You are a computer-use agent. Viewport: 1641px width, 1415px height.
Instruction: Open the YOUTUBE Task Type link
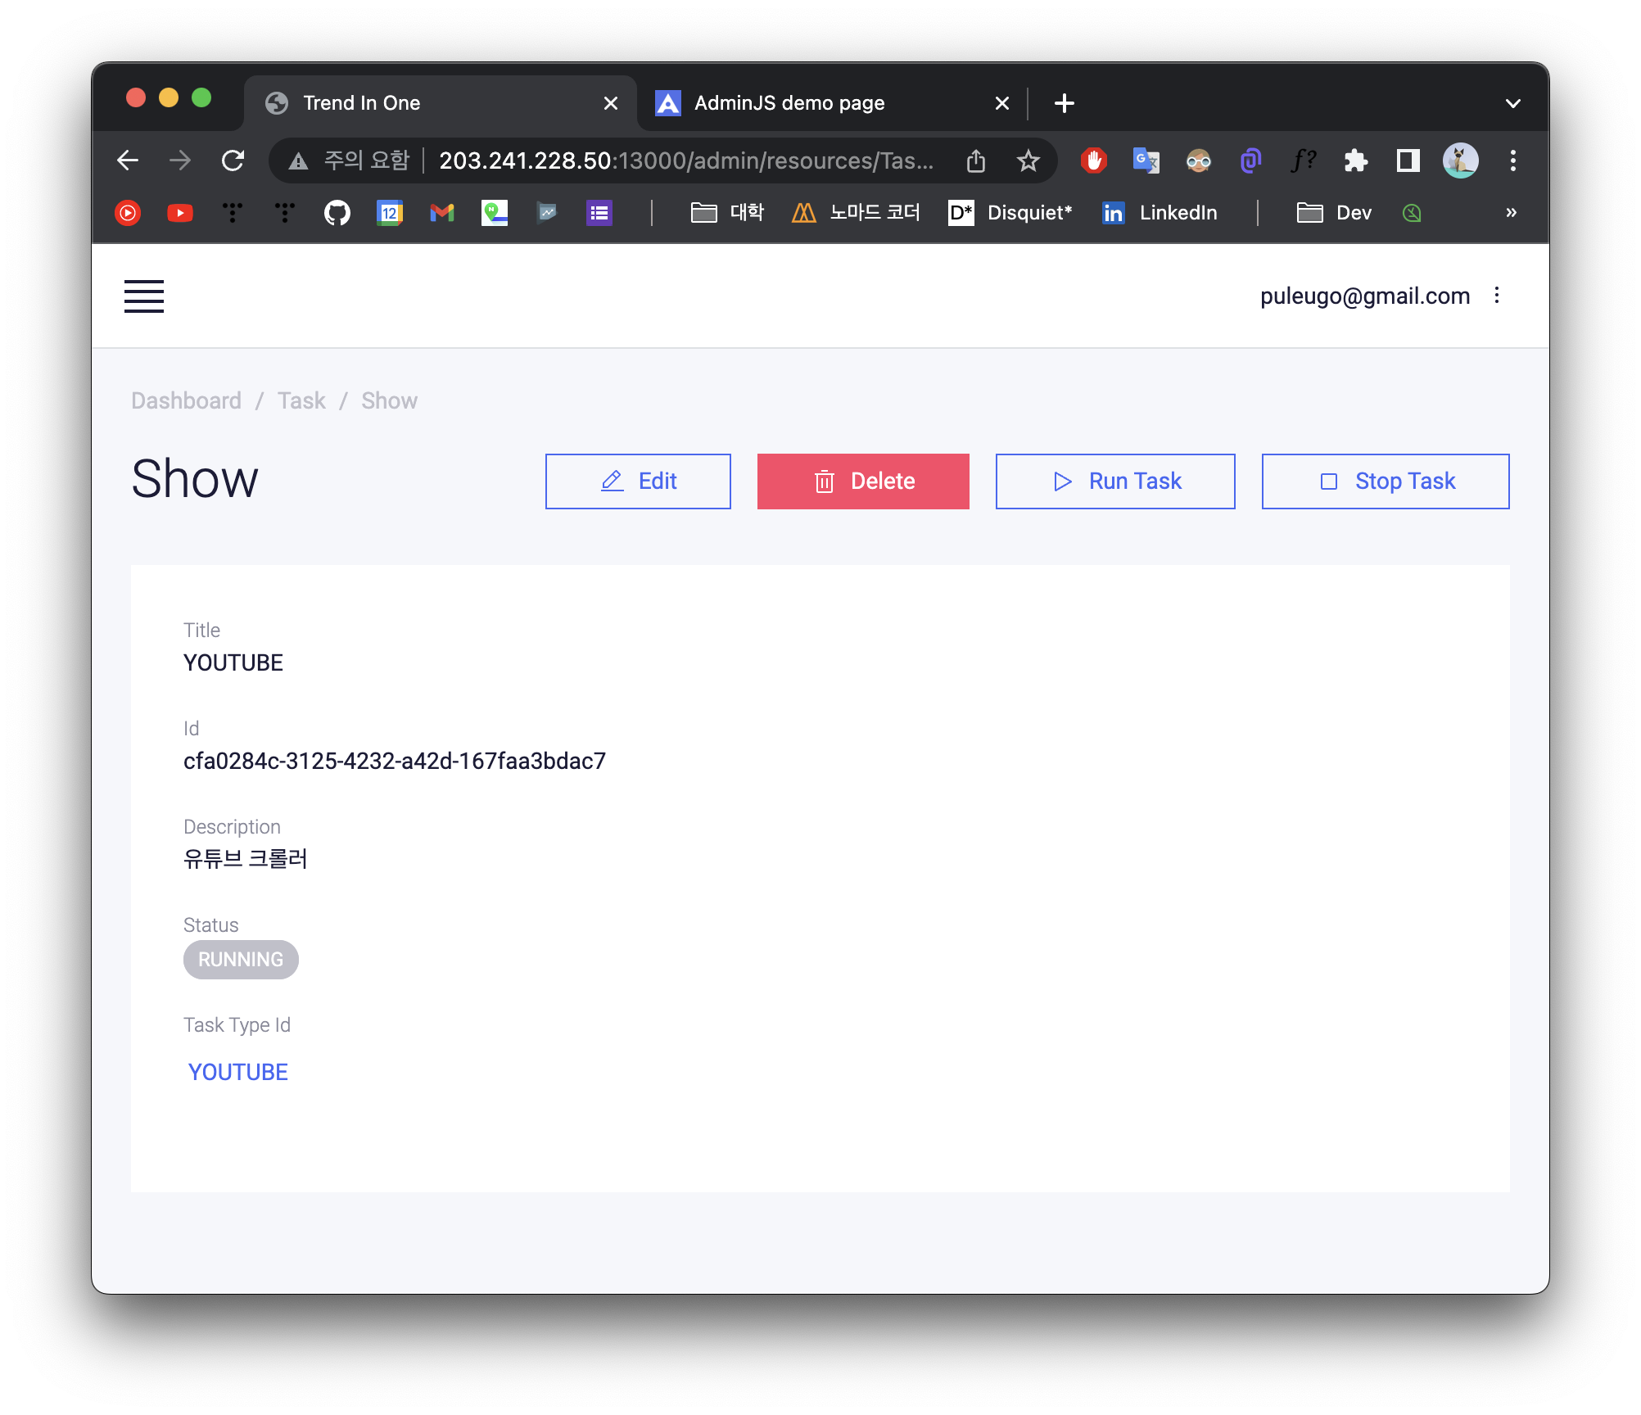pyautogui.click(x=238, y=1072)
